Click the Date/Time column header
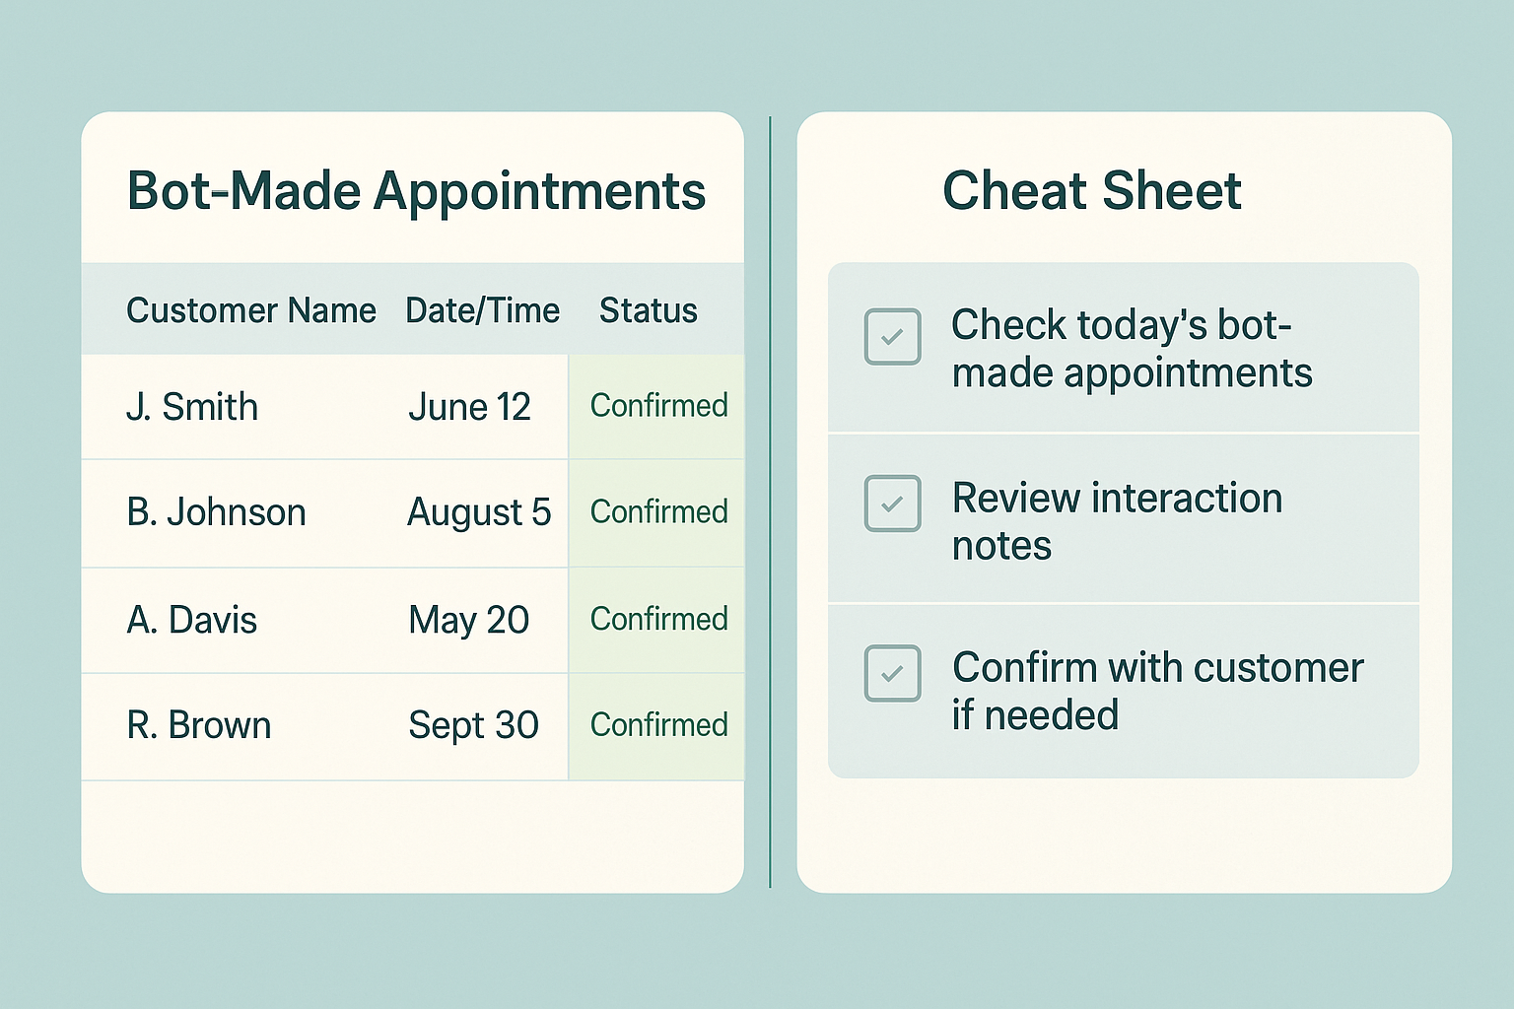 tap(482, 310)
